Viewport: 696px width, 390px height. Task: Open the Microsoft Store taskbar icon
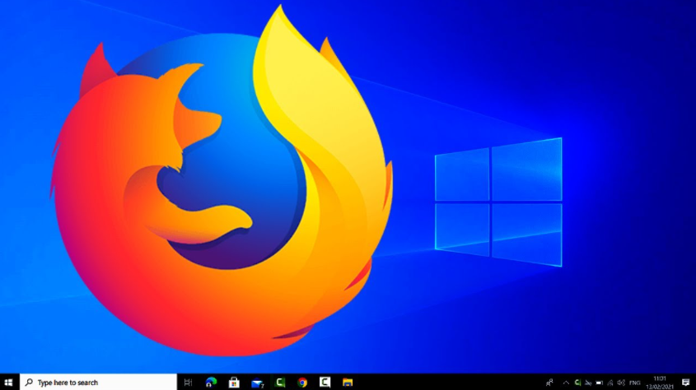[234, 382]
